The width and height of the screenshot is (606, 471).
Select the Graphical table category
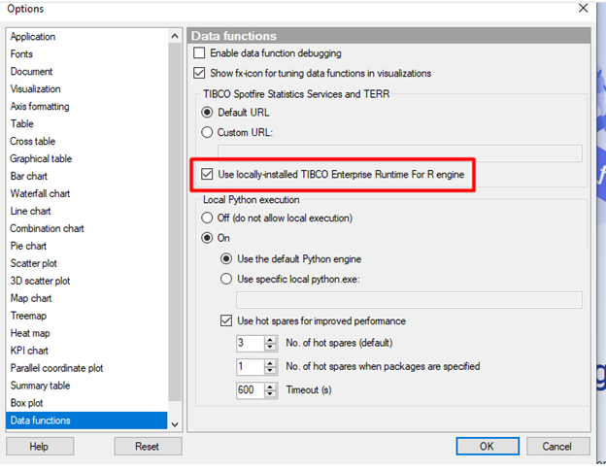coord(87,158)
